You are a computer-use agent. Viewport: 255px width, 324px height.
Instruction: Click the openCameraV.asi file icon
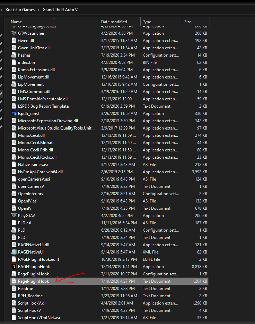(x=14, y=179)
